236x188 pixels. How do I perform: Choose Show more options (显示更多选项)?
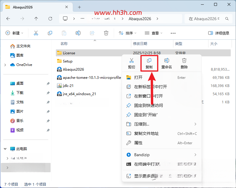click(x=162, y=176)
